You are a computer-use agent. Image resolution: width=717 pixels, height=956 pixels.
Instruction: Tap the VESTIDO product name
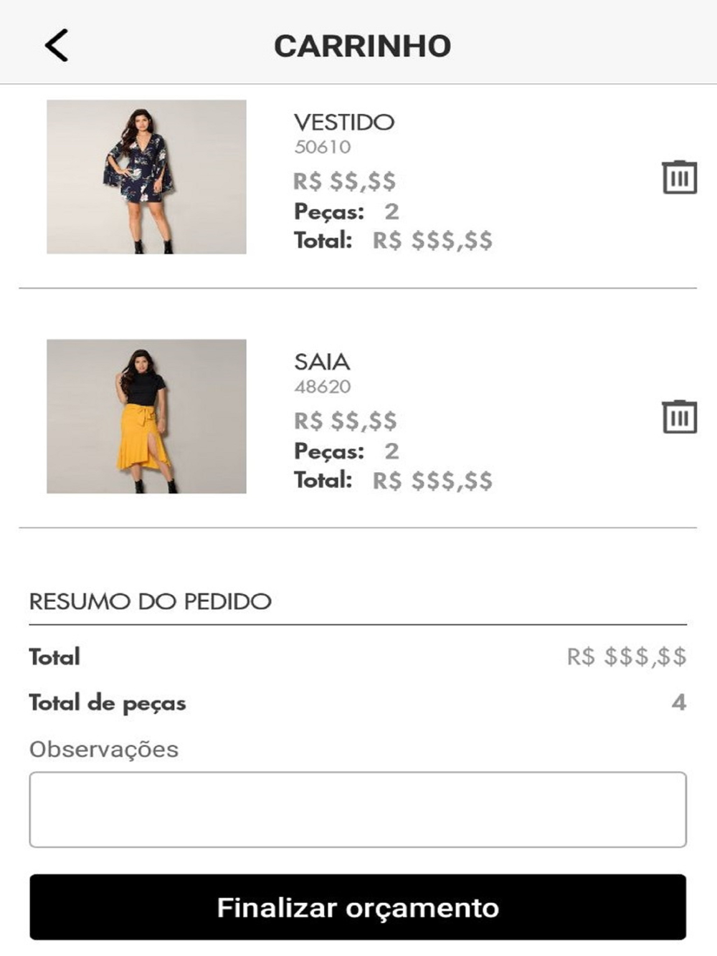[x=344, y=122]
